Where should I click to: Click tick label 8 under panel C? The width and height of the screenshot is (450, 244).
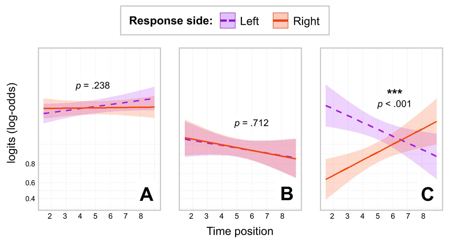pyautogui.click(x=423, y=216)
